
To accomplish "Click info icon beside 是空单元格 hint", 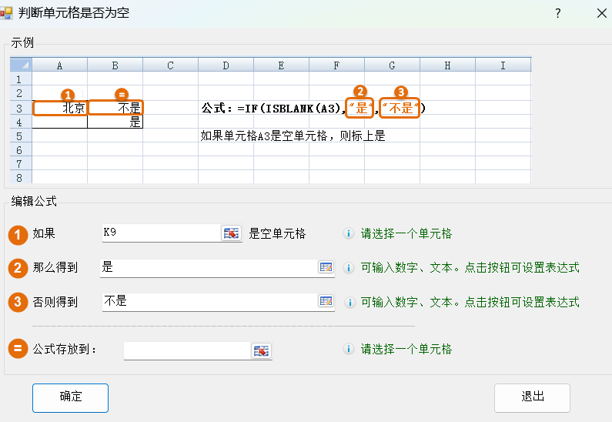I will click(349, 233).
